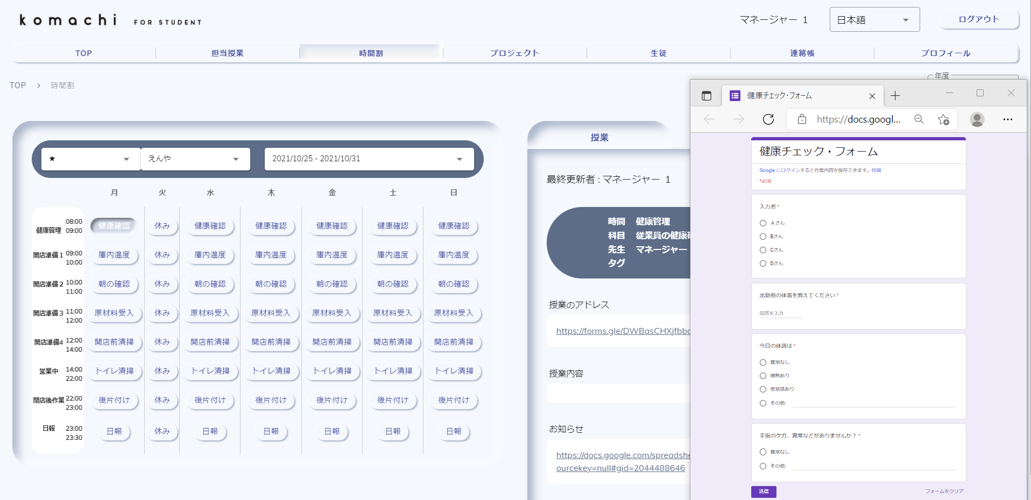The height and width of the screenshot is (500, 1031).
Task: Choose その他 for 手指のケガ question
Action: (763, 466)
